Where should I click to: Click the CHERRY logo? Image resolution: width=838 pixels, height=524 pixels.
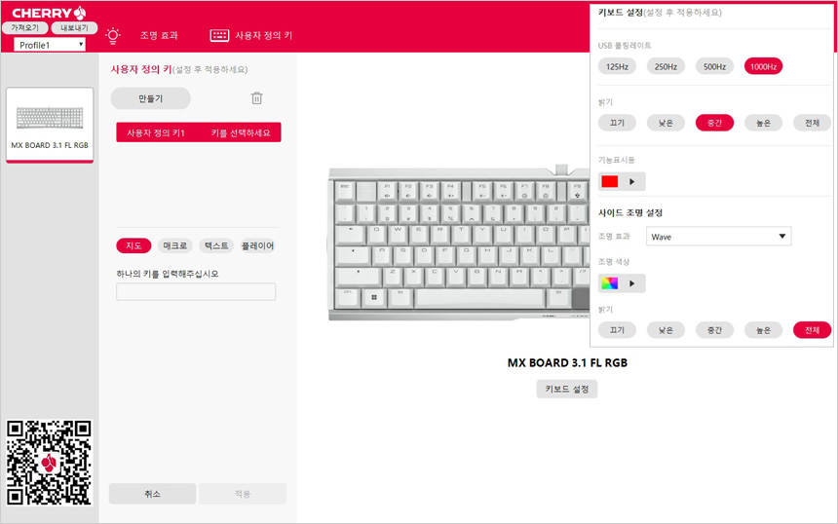point(49,13)
